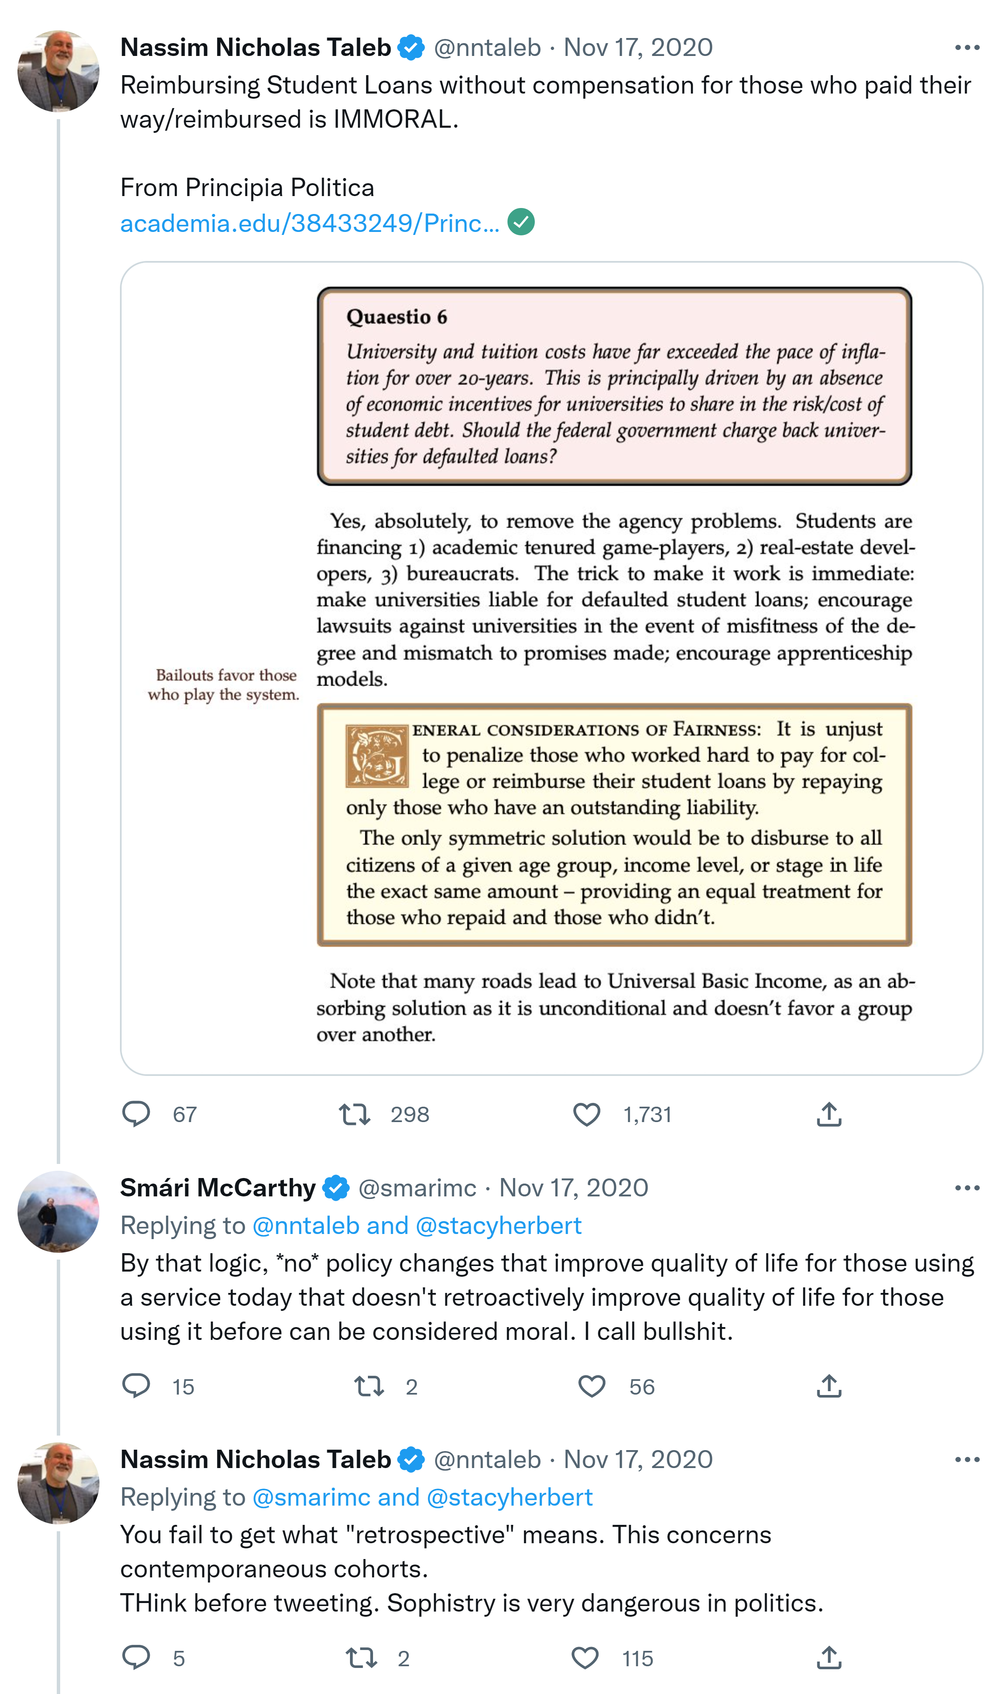Open more options on Taleb's last reply
This screenshot has width=1003, height=1694.
pyautogui.click(x=966, y=1460)
